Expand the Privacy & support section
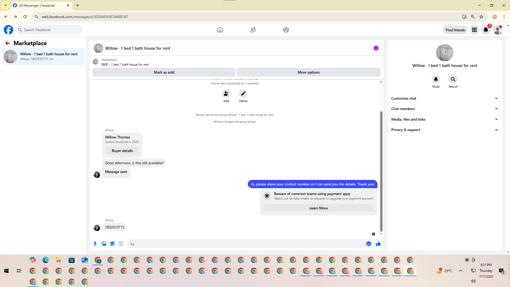This screenshot has width=510, height=287. coord(445,130)
